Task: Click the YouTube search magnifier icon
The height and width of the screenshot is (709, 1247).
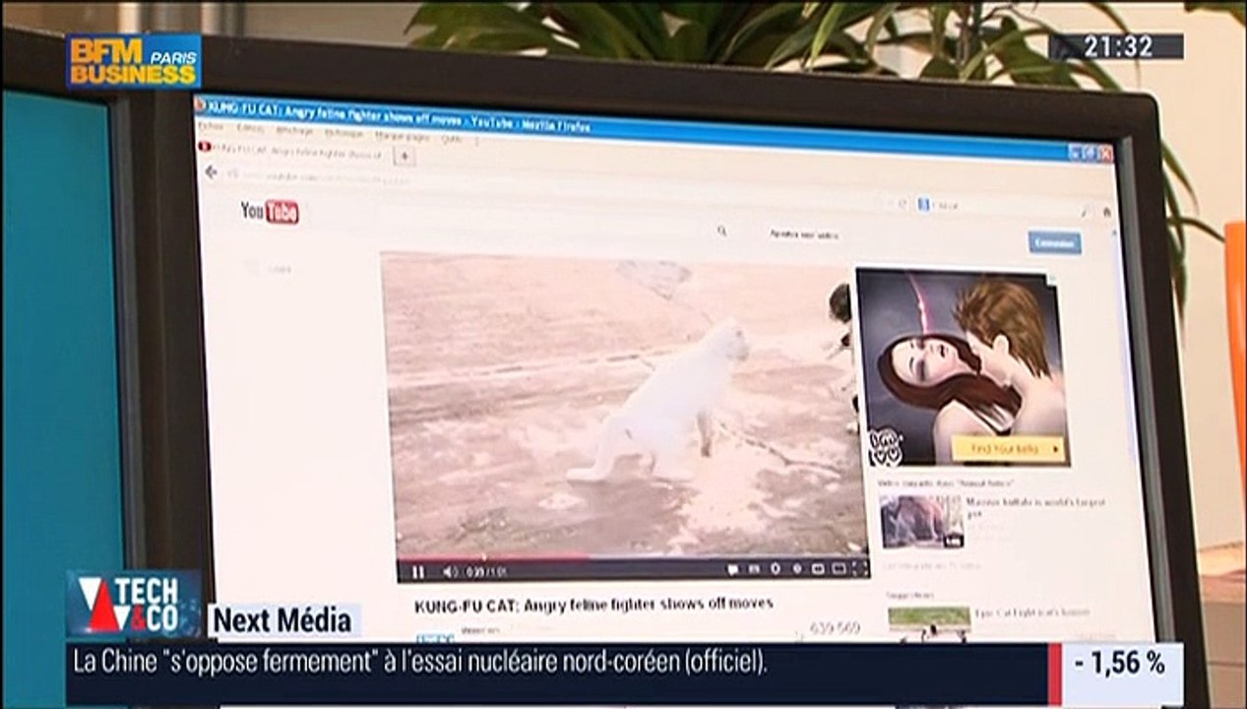Action: tap(722, 231)
